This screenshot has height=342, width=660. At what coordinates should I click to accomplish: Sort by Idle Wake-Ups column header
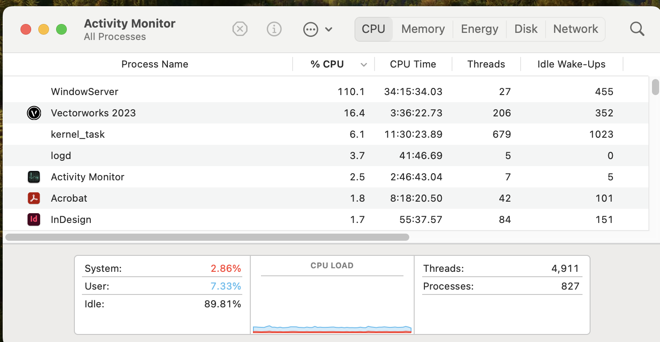pos(571,64)
